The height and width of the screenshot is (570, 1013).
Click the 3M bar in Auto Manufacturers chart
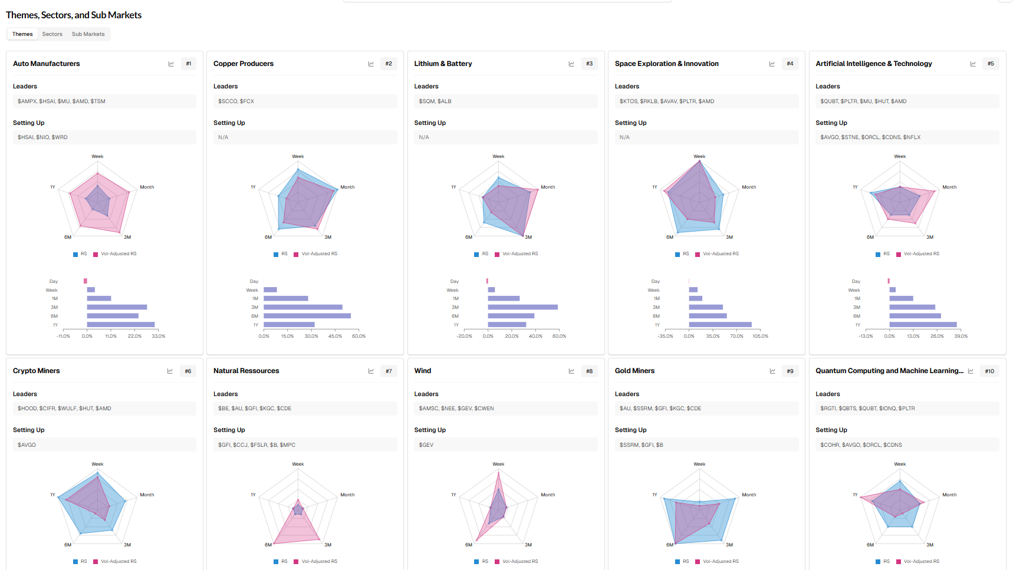click(x=117, y=307)
